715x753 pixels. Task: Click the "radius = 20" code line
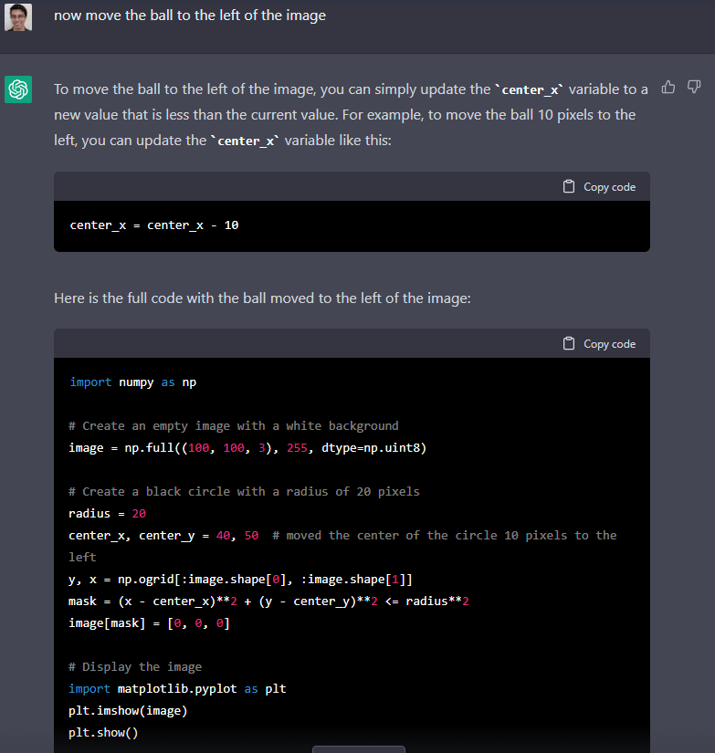[107, 514]
